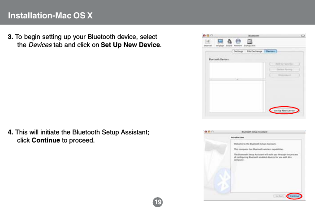Image resolution: width=315 pixels, height=207 pixels.
Task: Click the 'Introduction' heading in Setup Assistant
Action: [x=237, y=137]
